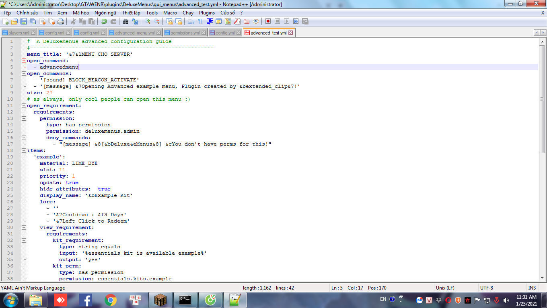Click Save Recorded Macro icon
This screenshot has height=308, width=547.
pyautogui.click(x=305, y=21)
